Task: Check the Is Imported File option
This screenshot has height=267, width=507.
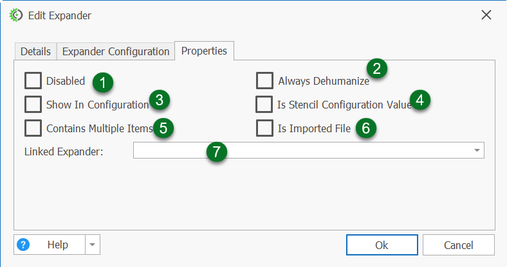Action: coord(264,128)
